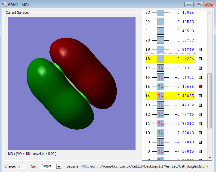The image size is (216, 172).
Task: Click highlighted energy -0.14206
Action: pos(184,59)
